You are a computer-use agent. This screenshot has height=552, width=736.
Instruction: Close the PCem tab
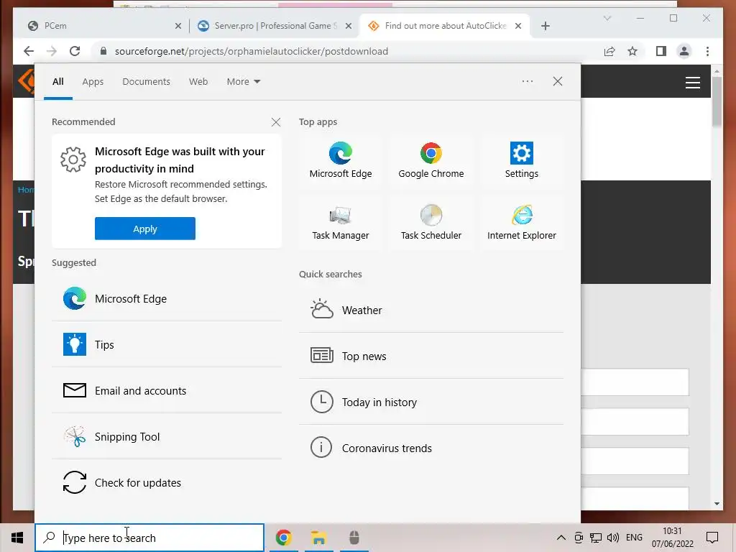click(178, 26)
